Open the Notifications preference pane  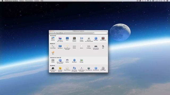(x=103, y=39)
